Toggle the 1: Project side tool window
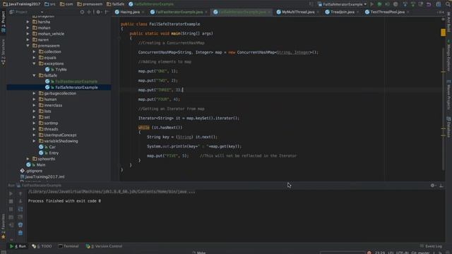Viewport: 452px width, 254px height. (3, 22)
